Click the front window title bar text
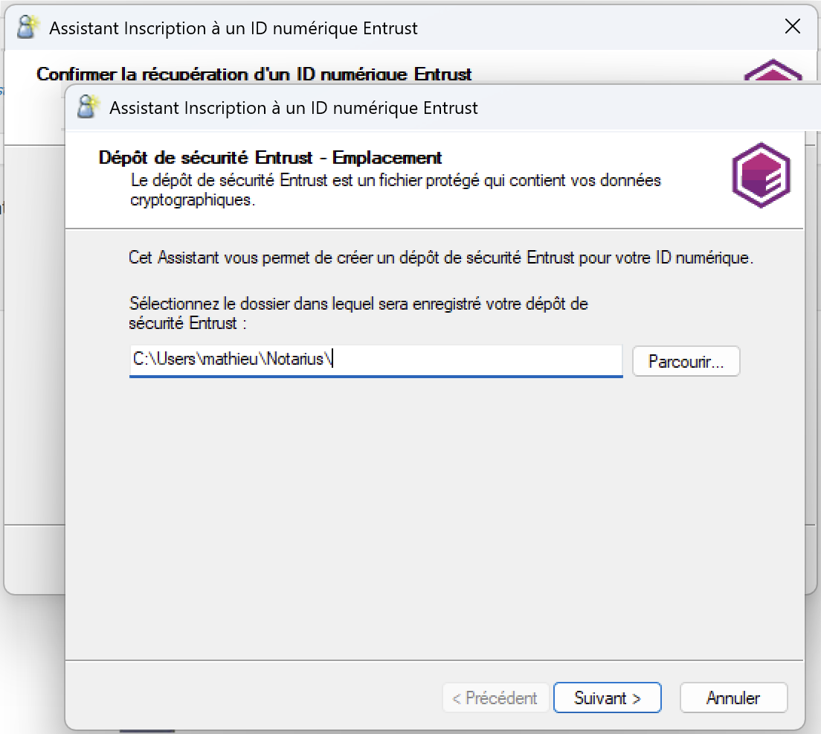 293,108
